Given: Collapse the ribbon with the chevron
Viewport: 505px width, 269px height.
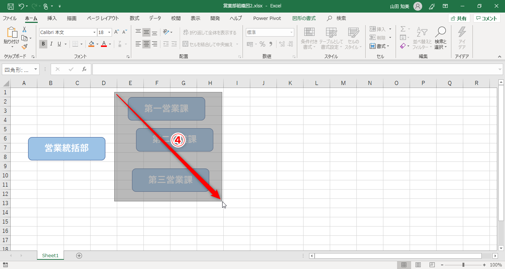Looking at the screenshot, I should [x=499, y=57].
